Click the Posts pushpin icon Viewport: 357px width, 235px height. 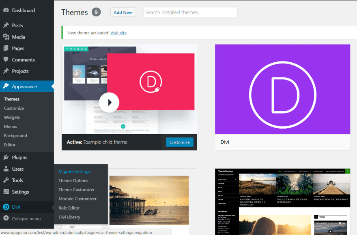6,25
